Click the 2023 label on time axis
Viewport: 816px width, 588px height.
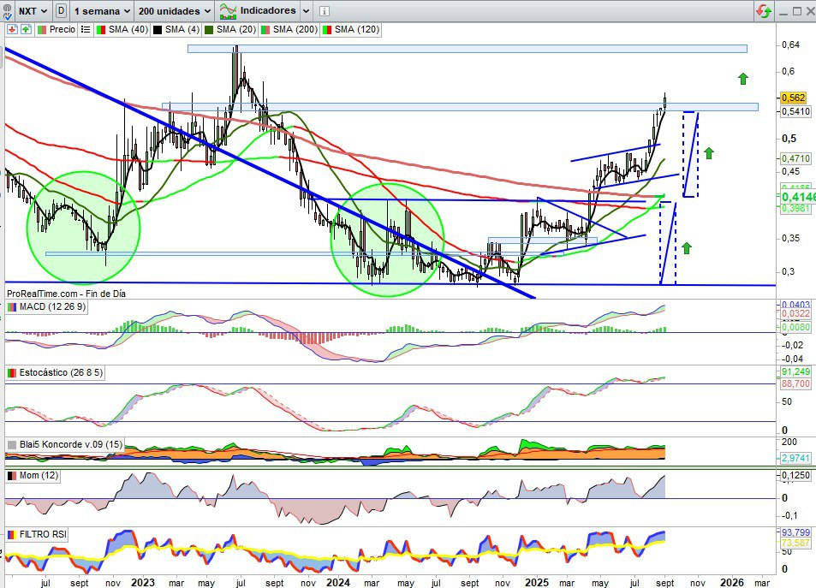coord(143,582)
